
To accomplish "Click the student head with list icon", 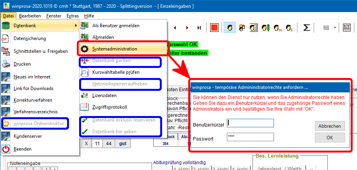I will [x=254, y=28].
